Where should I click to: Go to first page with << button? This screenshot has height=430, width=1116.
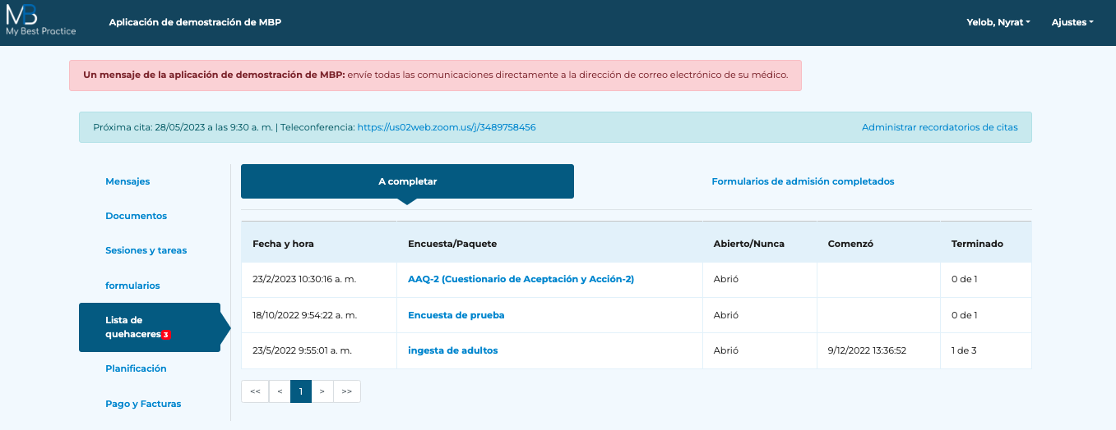click(x=254, y=391)
